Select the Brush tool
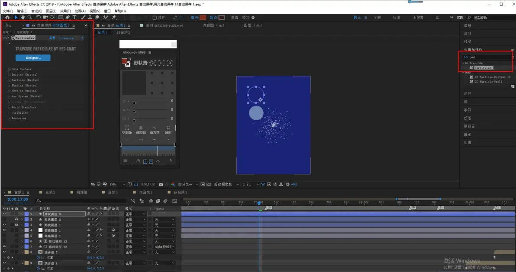The height and width of the screenshot is (272, 516). point(83,17)
